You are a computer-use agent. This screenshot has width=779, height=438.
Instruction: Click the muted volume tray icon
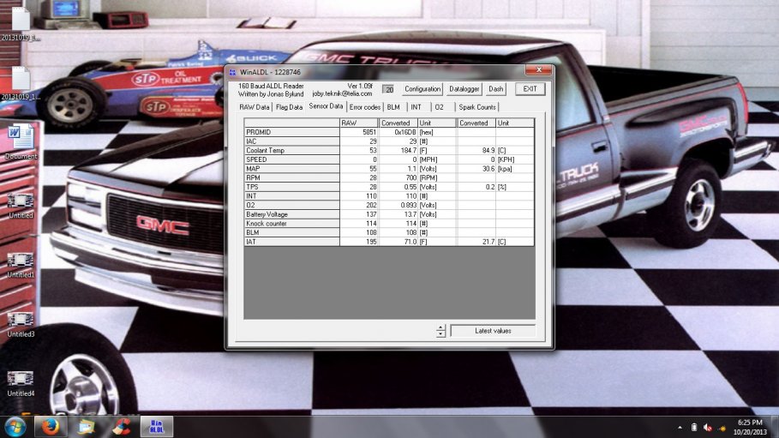point(708,428)
